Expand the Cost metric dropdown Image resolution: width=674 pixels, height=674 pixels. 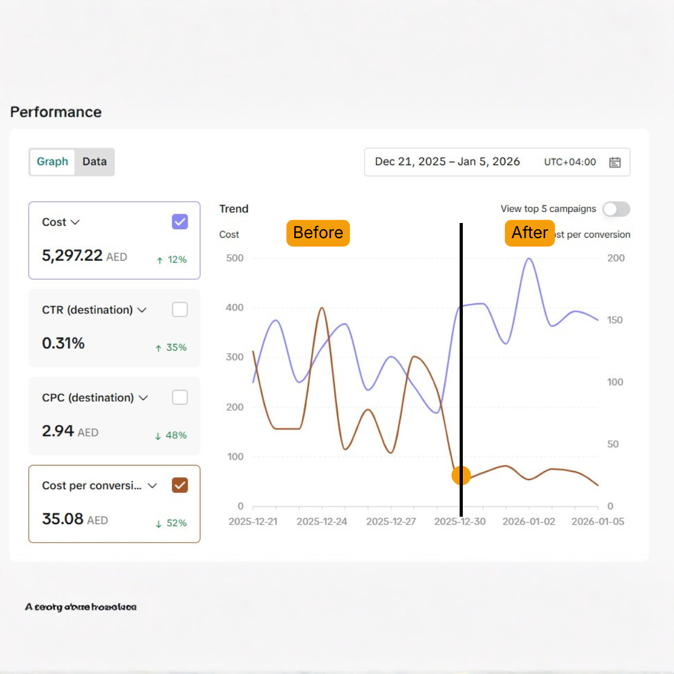75,222
